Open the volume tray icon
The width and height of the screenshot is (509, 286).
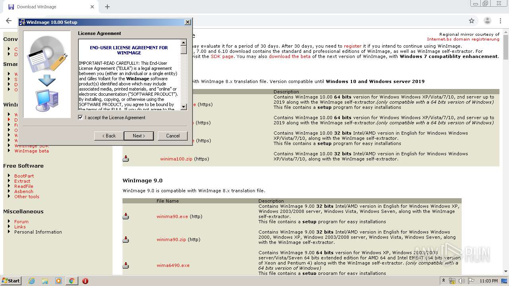point(462,281)
